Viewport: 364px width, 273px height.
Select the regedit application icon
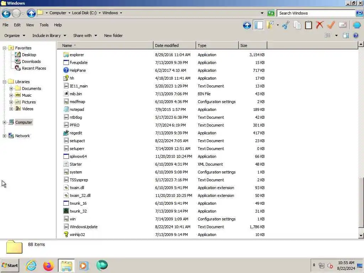[x=66, y=133]
